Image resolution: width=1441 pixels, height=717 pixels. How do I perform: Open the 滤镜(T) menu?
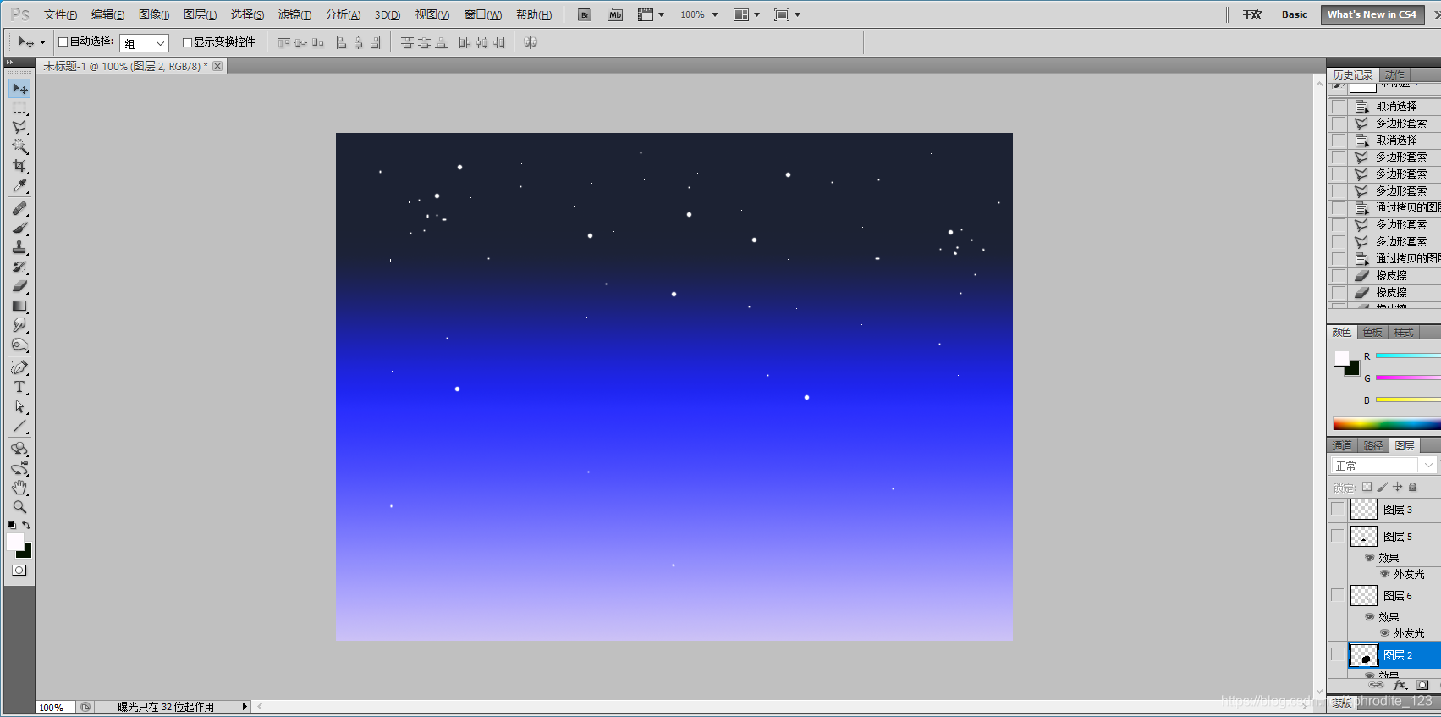[x=294, y=14]
